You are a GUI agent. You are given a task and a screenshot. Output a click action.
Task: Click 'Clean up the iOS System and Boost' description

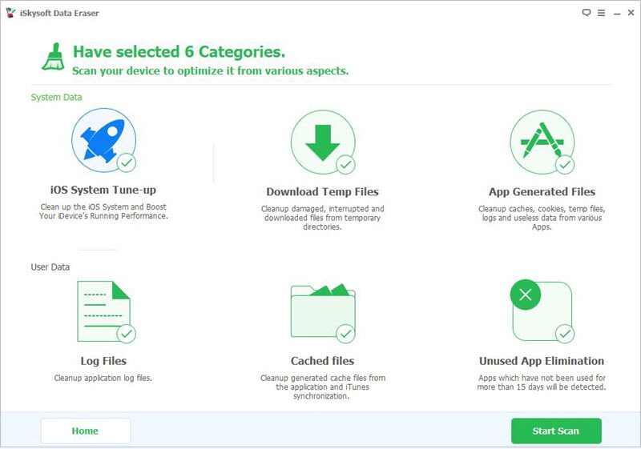pyautogui.click(x=103, y=211)
